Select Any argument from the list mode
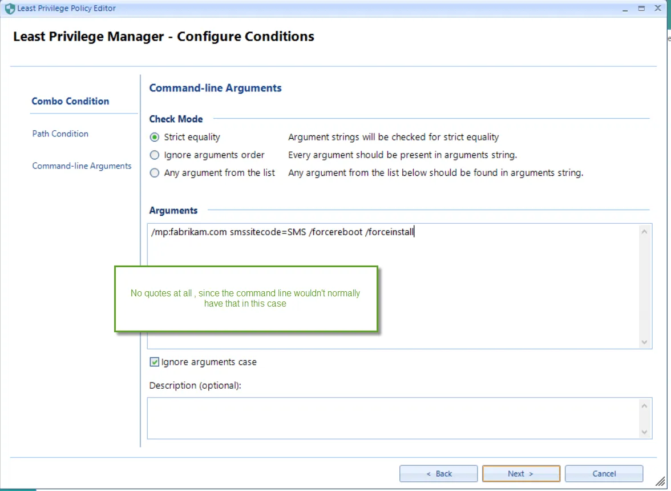 (x=155, y=172)
